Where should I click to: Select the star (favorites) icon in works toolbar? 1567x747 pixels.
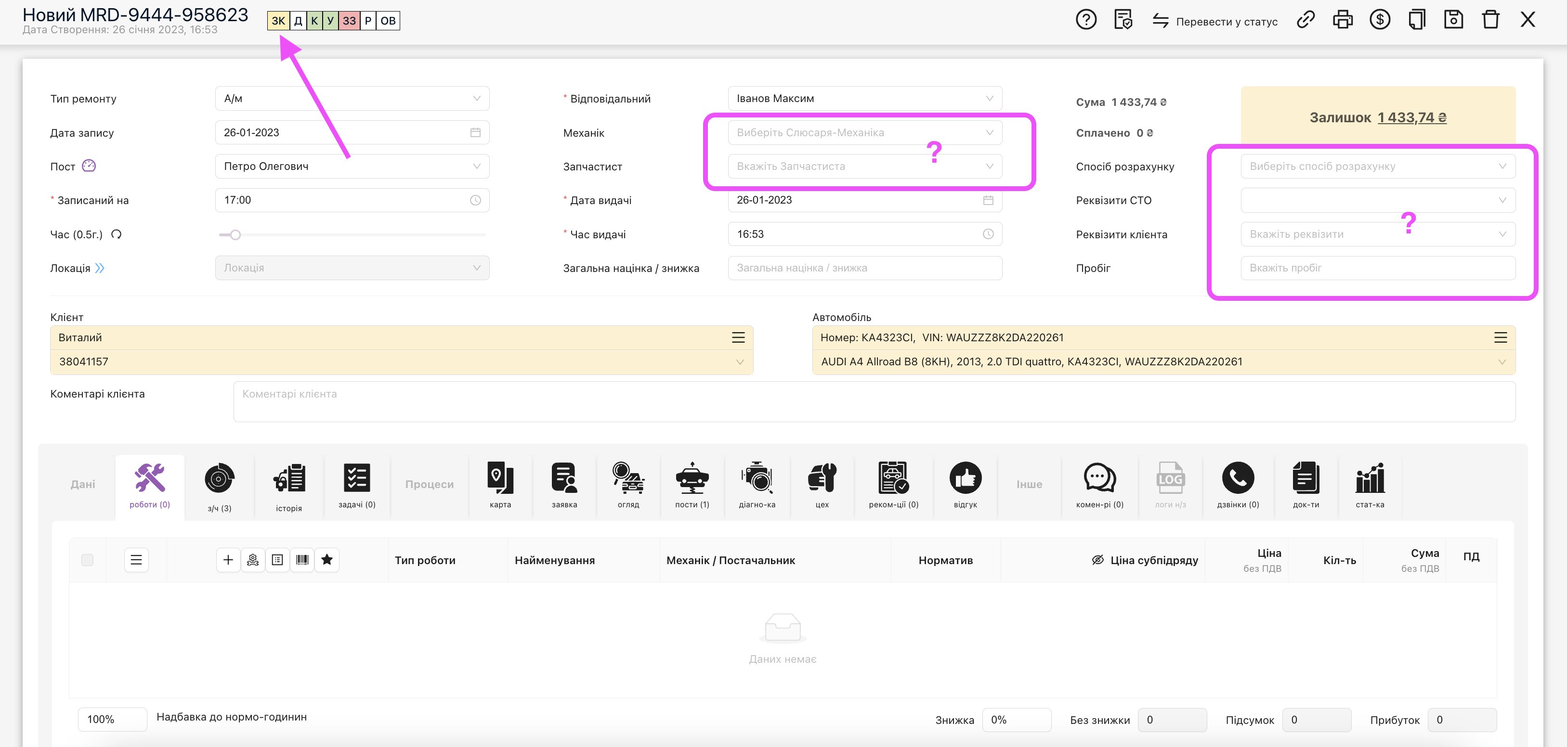tap(327, 560)
